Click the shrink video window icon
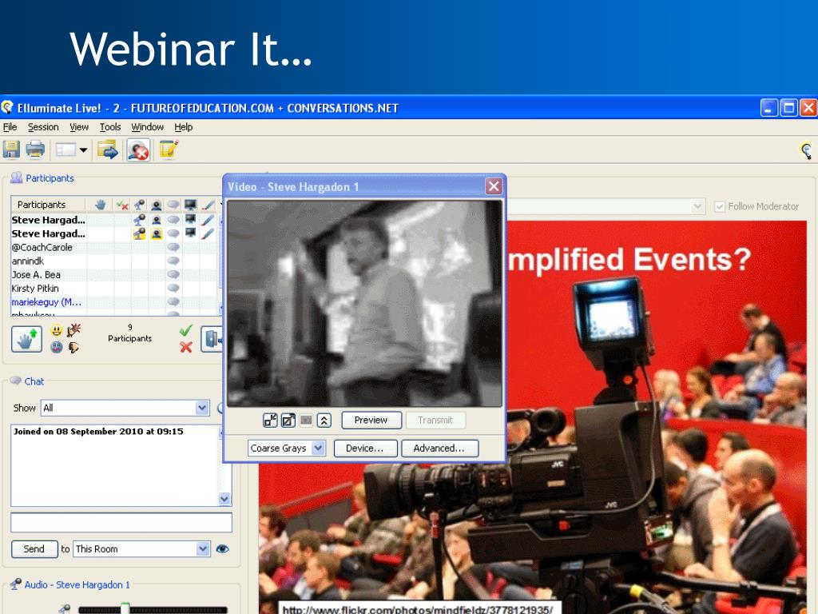The image size is (818, 614). [270, 421]
